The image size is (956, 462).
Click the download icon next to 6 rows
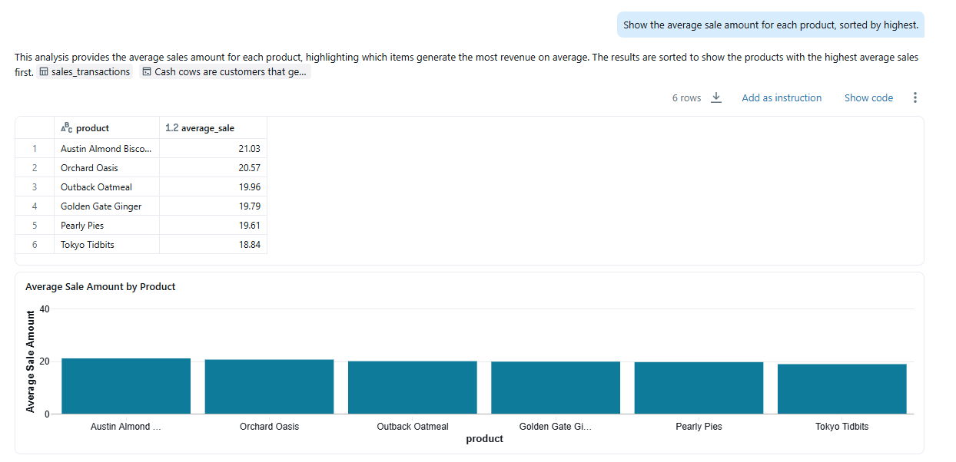(716, 97)
